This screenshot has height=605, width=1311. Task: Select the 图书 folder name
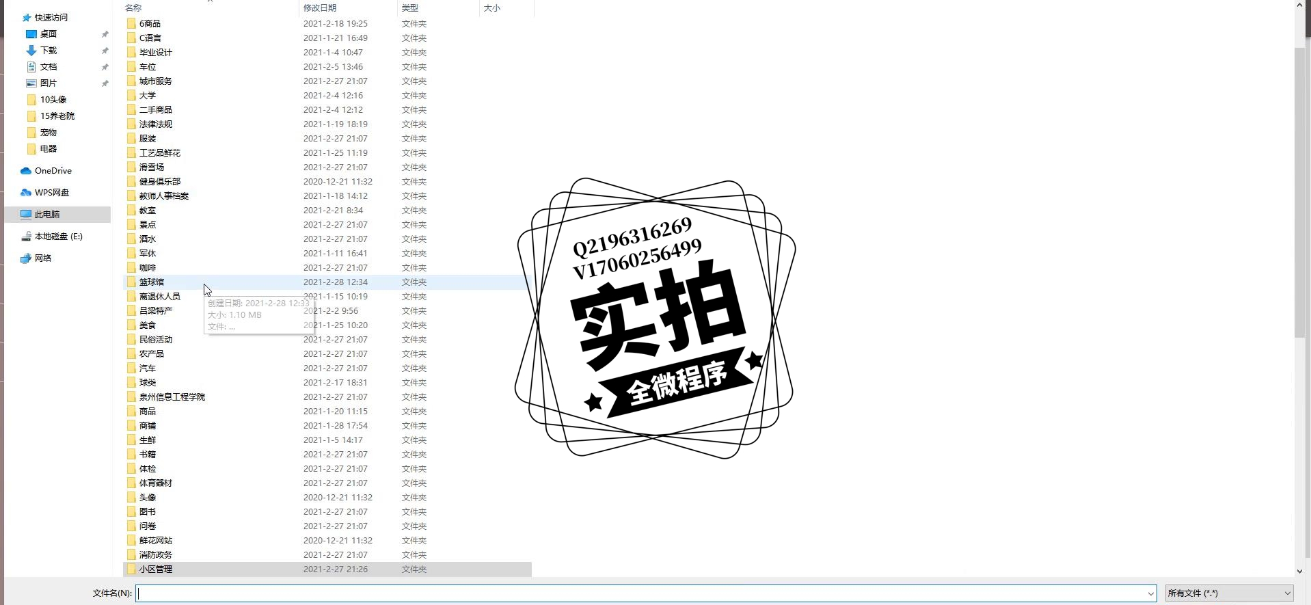[147, 511]
